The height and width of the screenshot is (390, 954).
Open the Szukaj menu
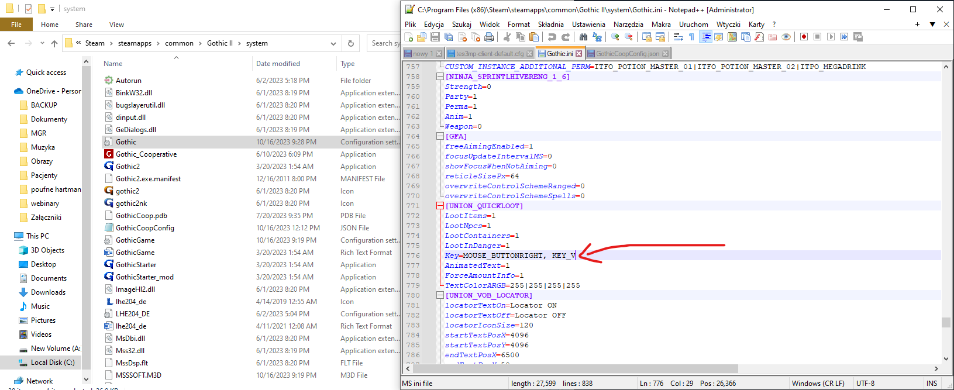point(461,25)
